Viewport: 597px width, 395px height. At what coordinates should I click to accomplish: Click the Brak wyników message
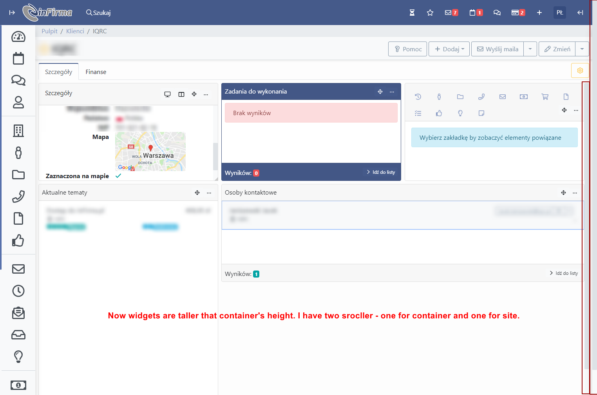[x=311, y=113]
